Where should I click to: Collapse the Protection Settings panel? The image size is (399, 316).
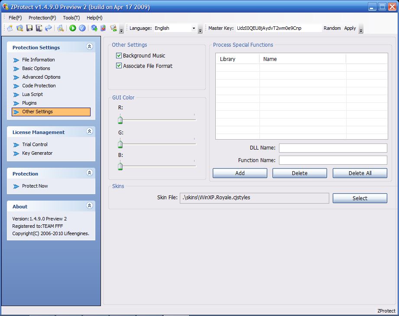point(89,46)
